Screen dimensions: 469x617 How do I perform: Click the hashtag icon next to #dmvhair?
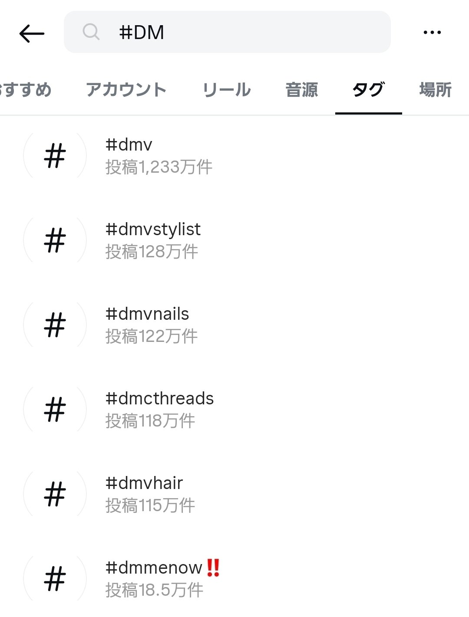click(55, 493)
